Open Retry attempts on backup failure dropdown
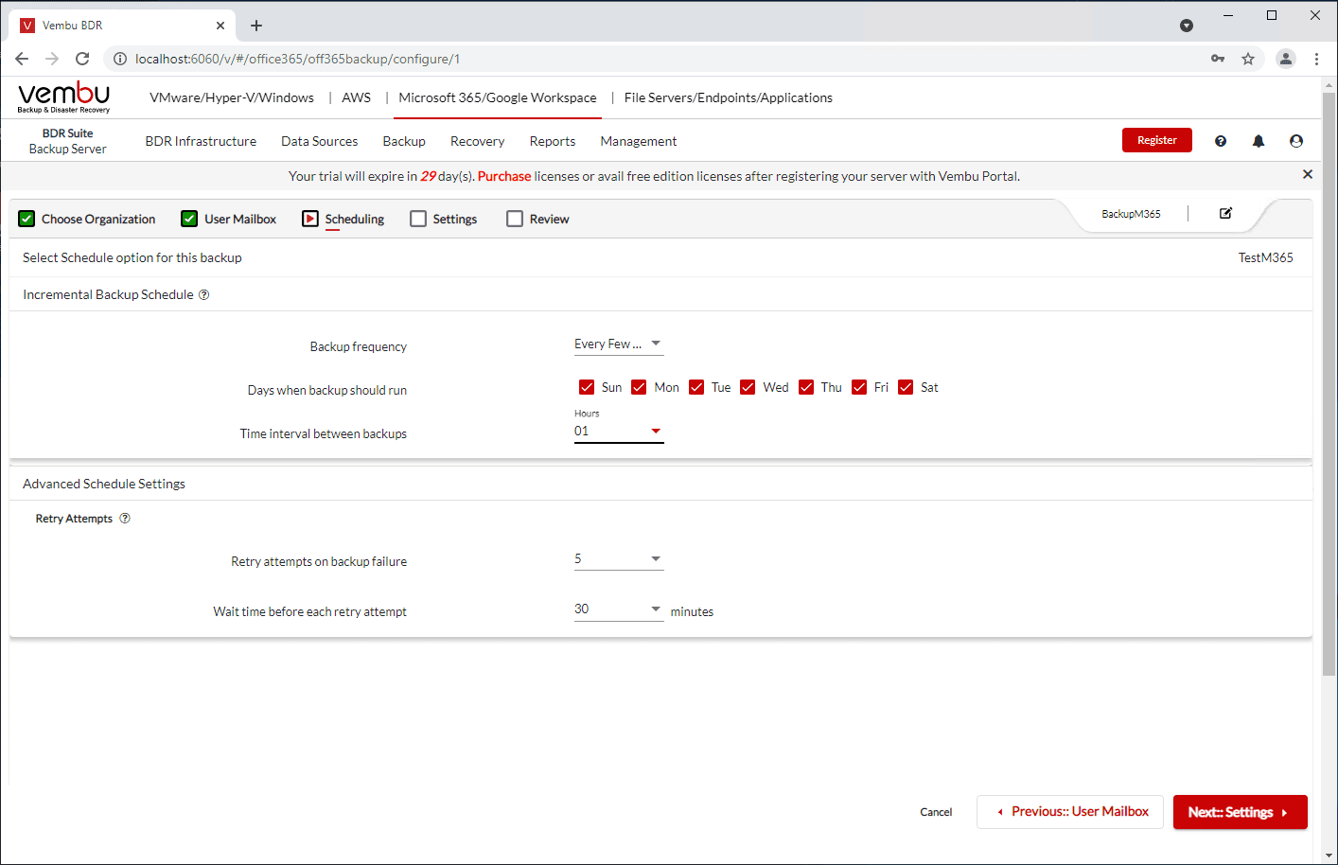The image size is (1338, 865). (619, 559)
